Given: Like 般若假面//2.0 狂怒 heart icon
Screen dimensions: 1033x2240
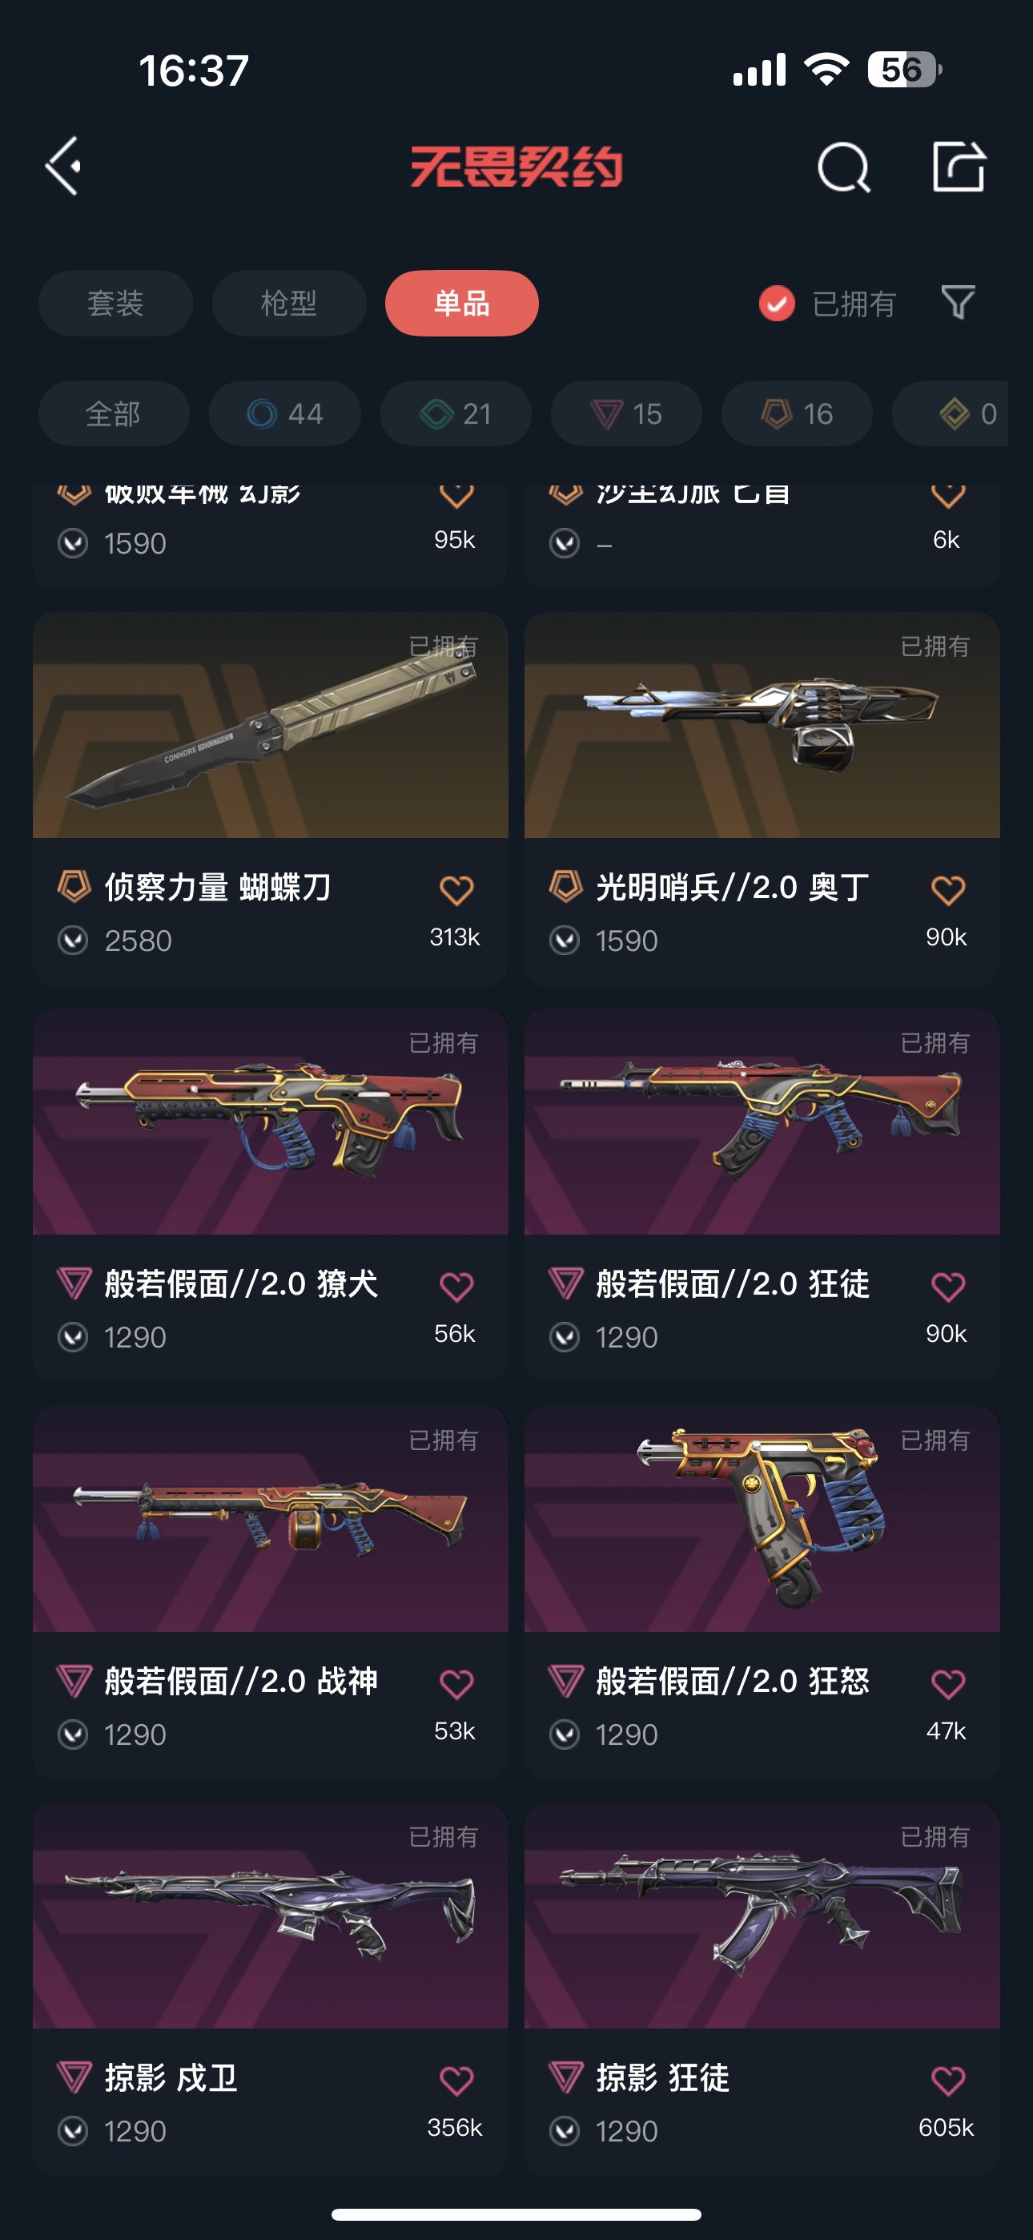Looking at the screenshot, I should point(948,1683).
